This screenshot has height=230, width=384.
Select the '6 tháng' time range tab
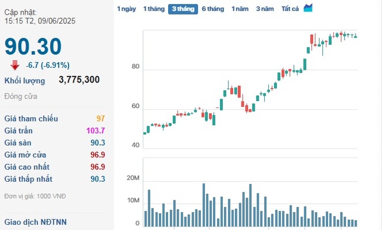(x=213, y=9)
